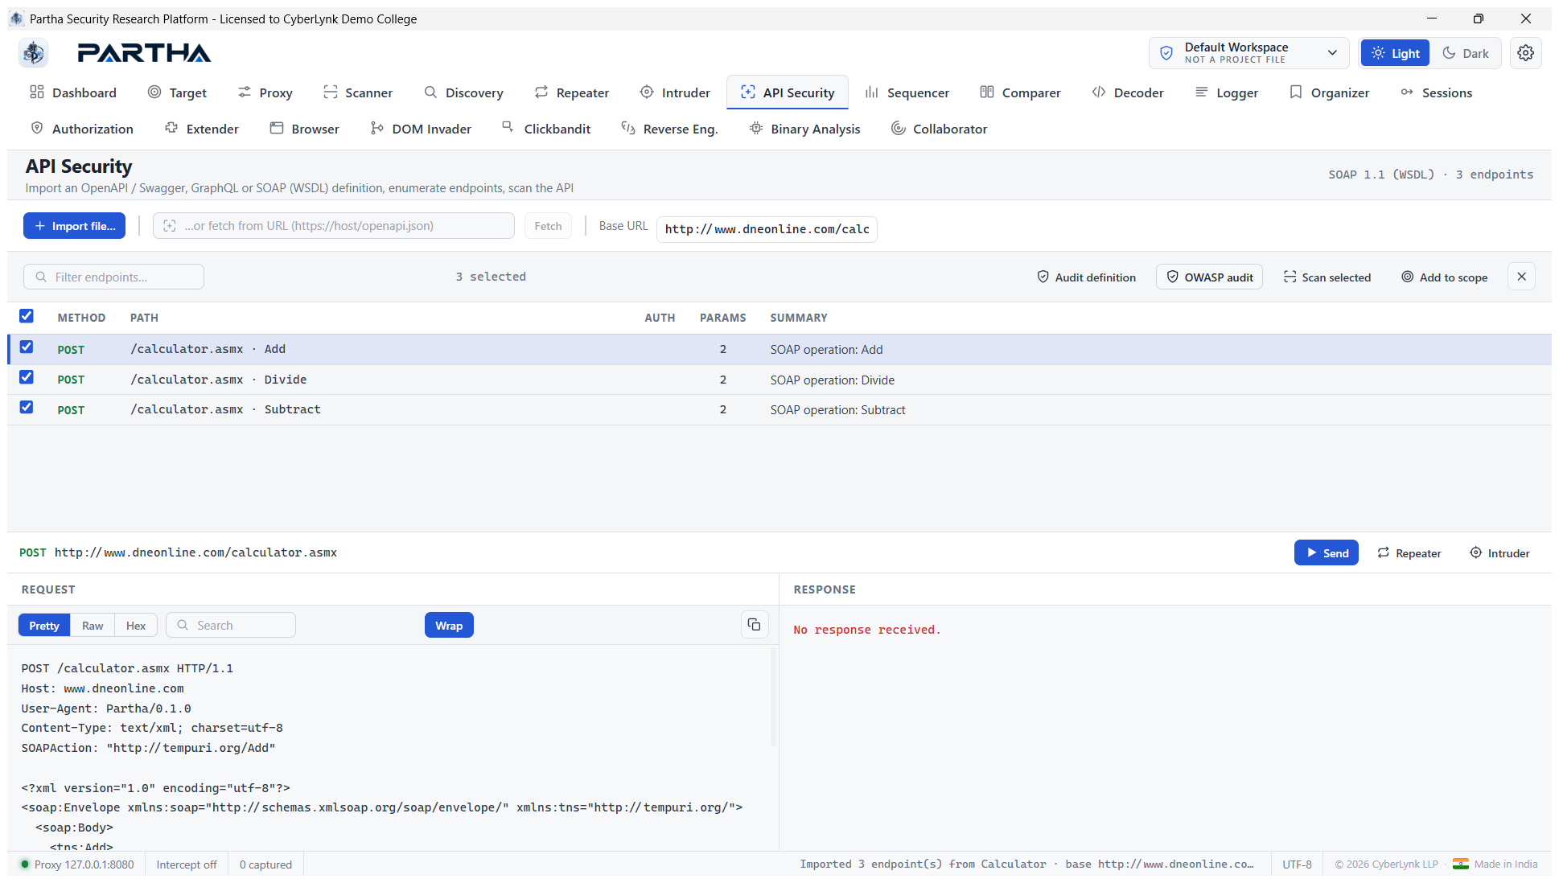Uncheck the Divide endpoint checkbox
1559x883 pixels.
click(27, 377)
